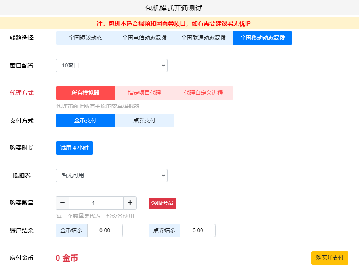Select 试用 4 小时 purchase duration
359x277 pixels.
point(74,148)
